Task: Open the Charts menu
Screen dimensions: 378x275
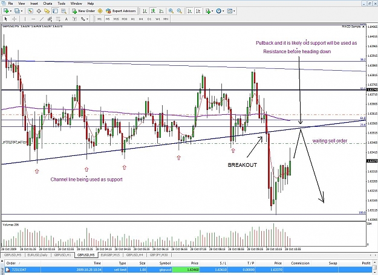Action: tap(48, 4)
